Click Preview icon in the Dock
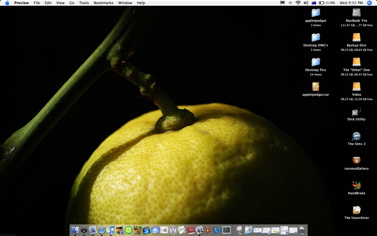 coord(200,230)
